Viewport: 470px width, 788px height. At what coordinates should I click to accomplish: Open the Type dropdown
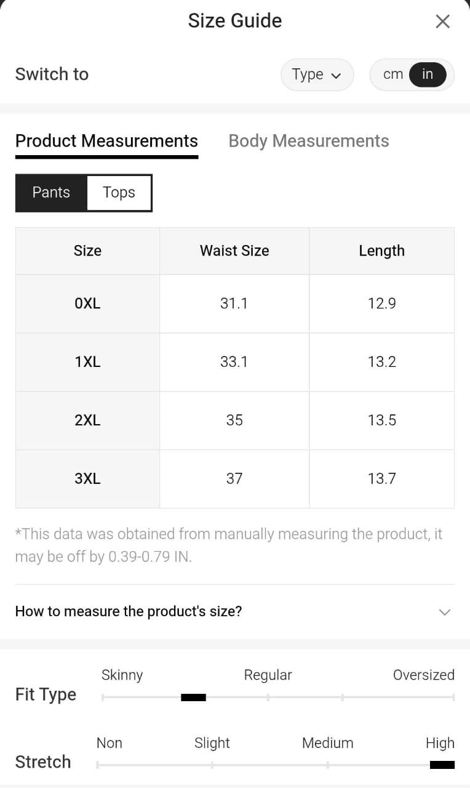pos(317,74)
